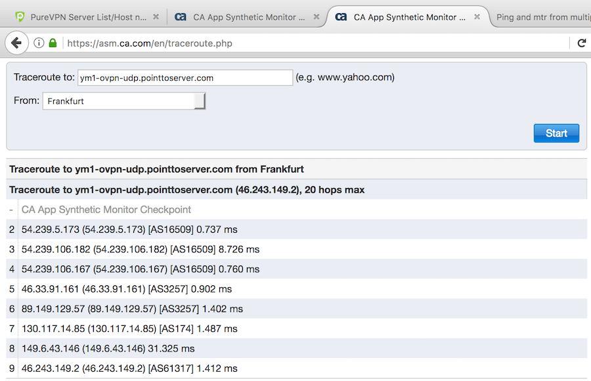Select hop 9 row 46.243.149.2 [AS61317]
This screenshot has height=381, width=591.
[x=296, y=368]
